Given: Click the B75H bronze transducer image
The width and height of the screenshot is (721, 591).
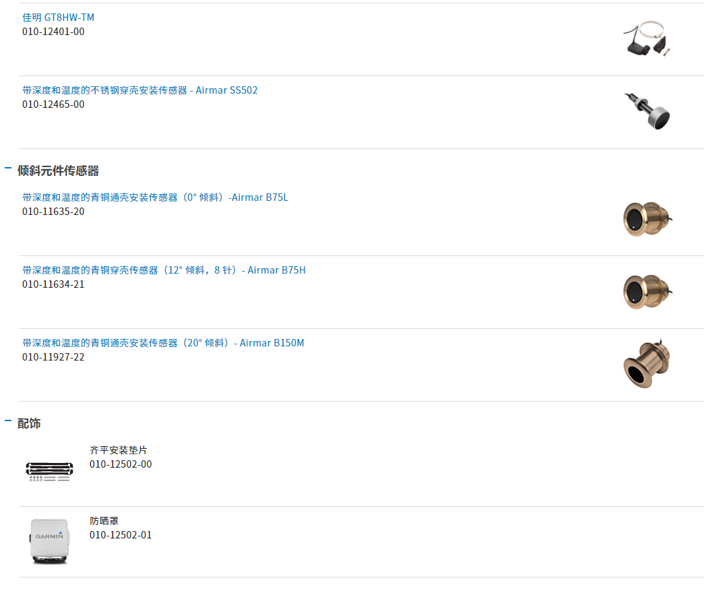Looking at the screenshot, I should 648,292.
